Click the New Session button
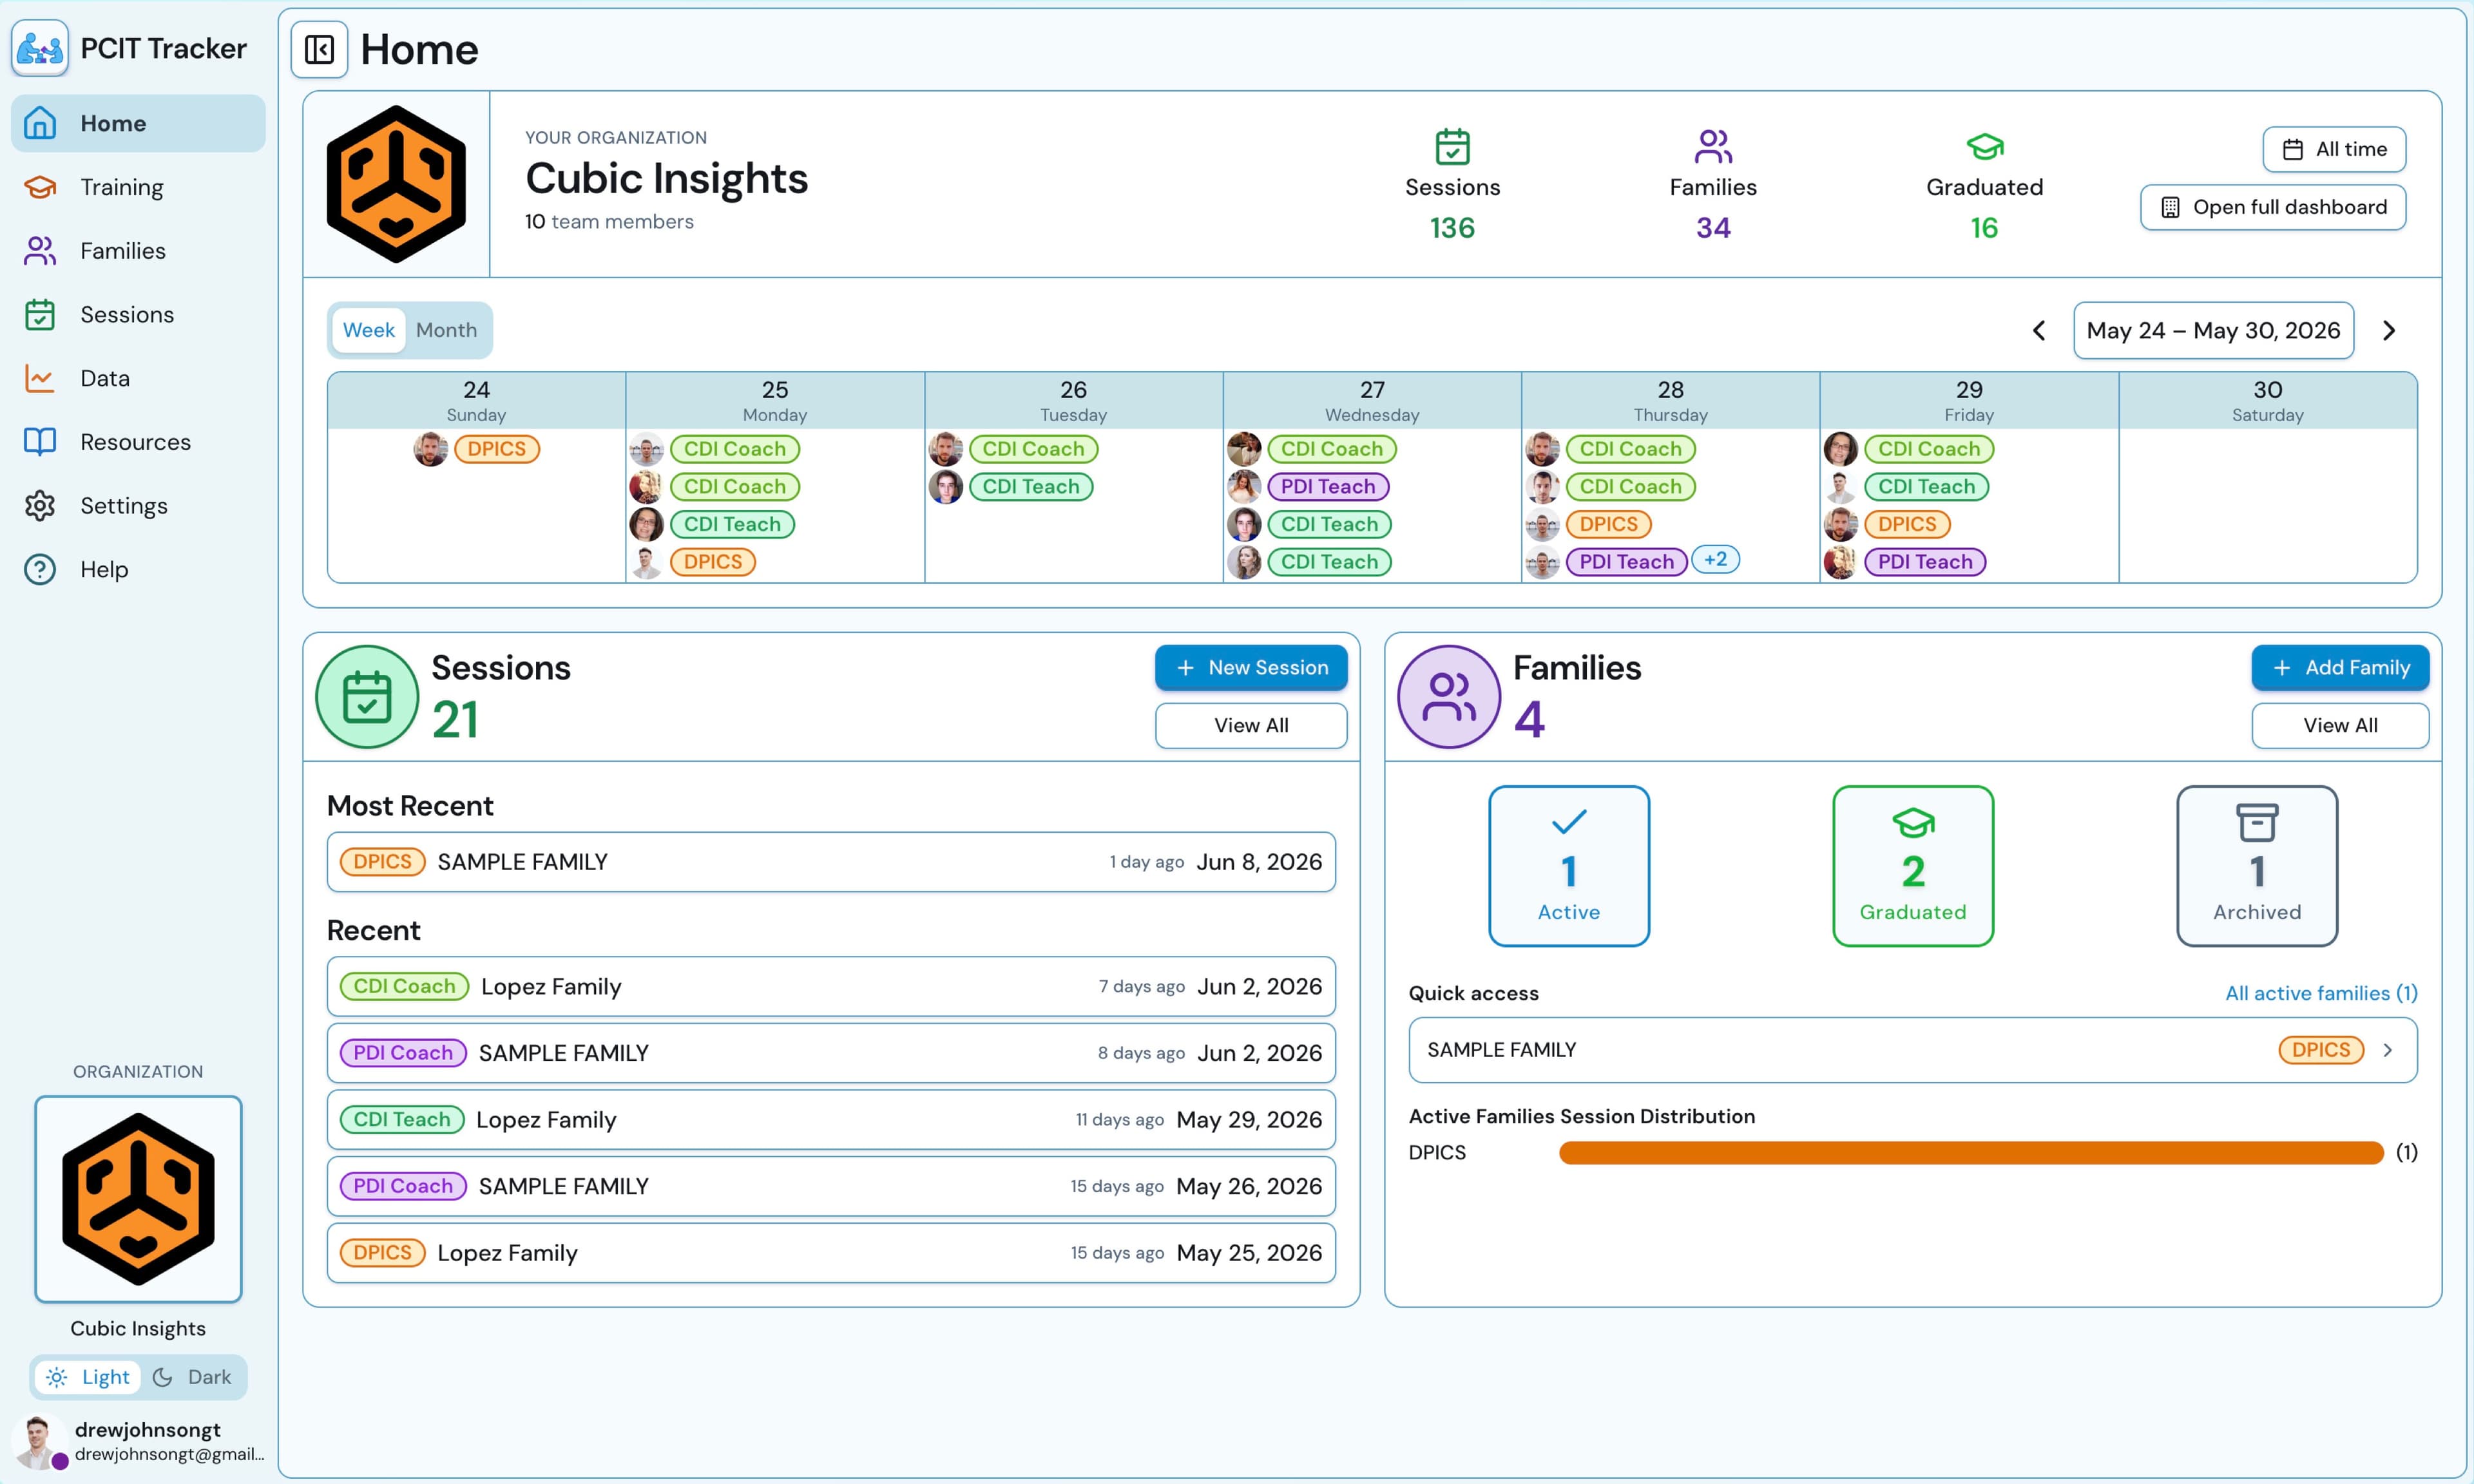The image size is (2474, 1484). point(1251,667)
